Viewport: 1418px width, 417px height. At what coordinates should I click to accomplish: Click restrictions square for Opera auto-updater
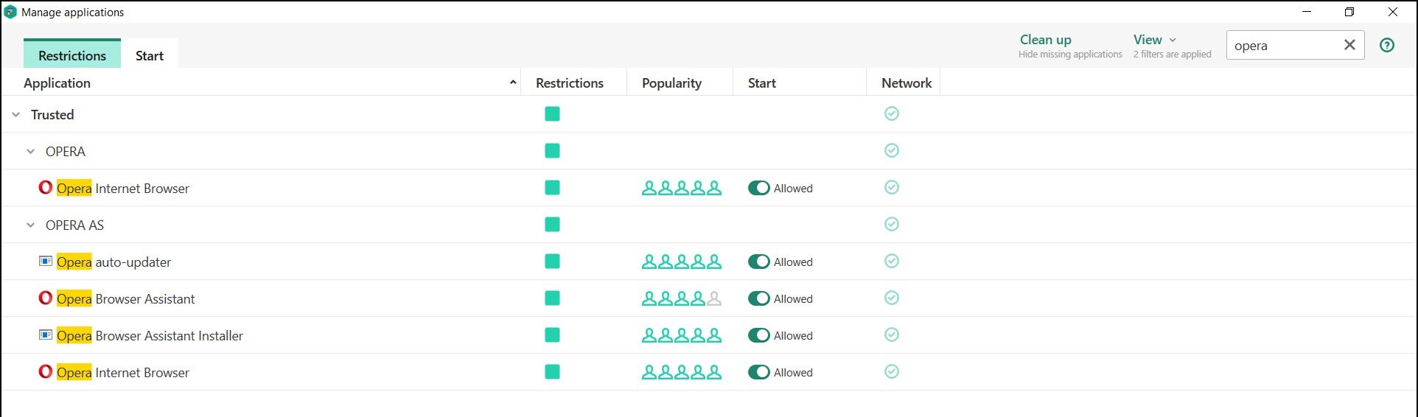click(x=552, y=262)
